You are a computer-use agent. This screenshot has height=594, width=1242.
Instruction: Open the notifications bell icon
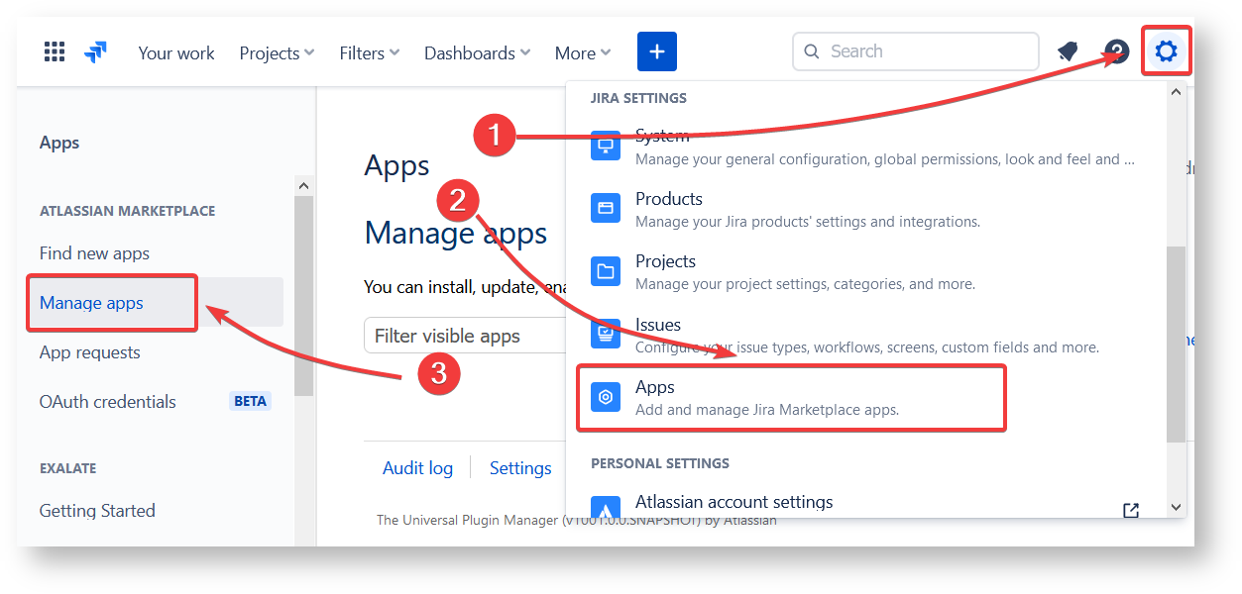(x=1068, y=51)
